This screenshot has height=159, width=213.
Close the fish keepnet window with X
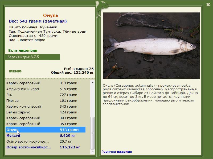click(x=208, y=5)
